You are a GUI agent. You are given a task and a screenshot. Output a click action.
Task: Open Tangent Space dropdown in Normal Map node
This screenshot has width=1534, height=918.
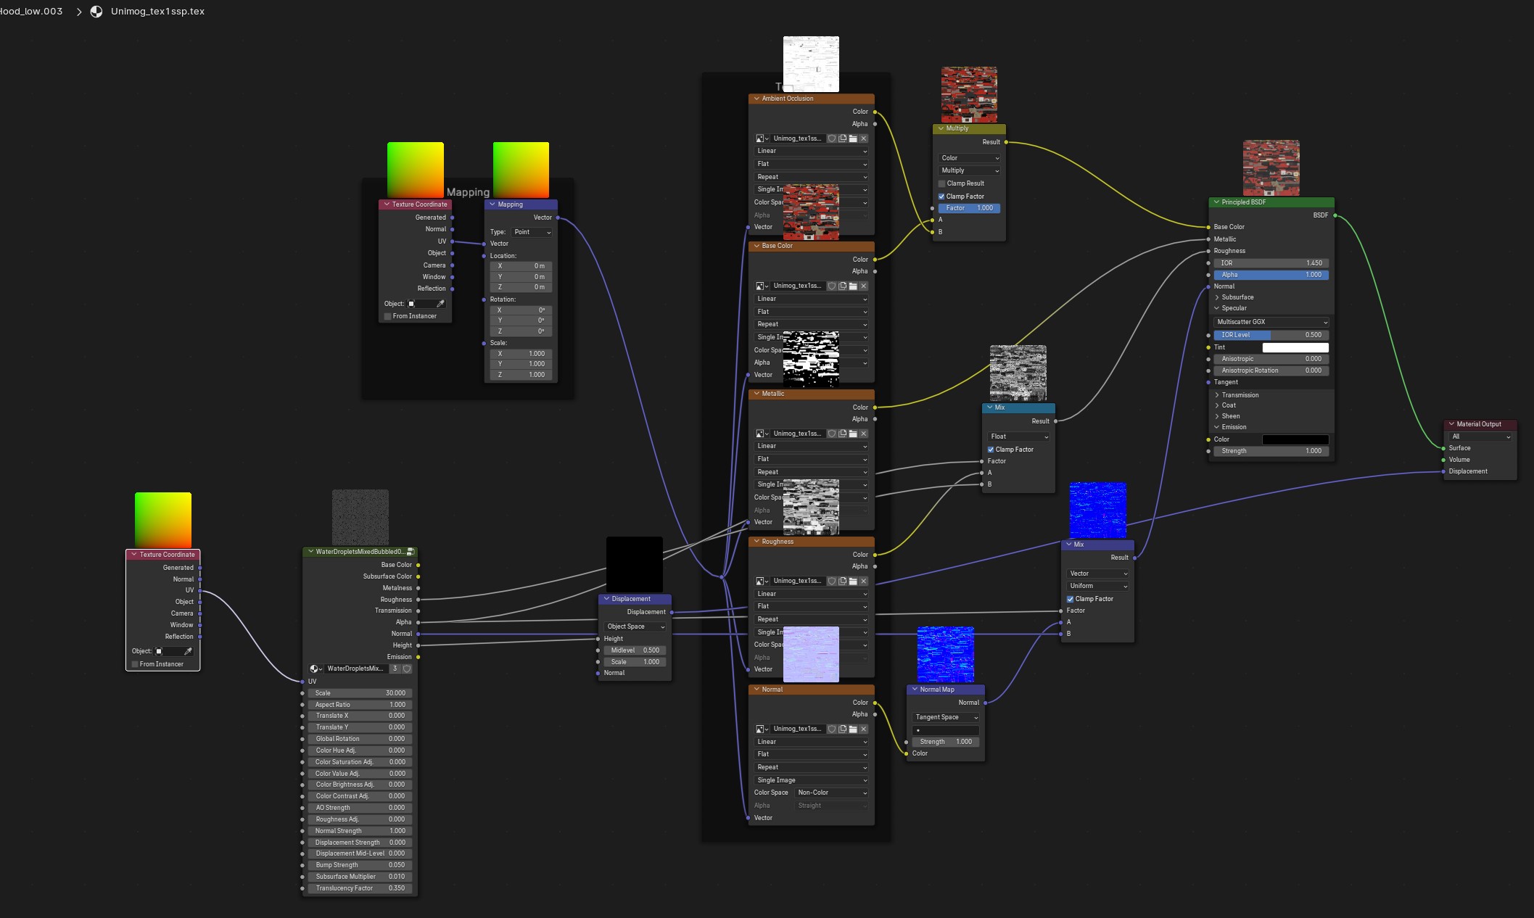coord(946,717)
